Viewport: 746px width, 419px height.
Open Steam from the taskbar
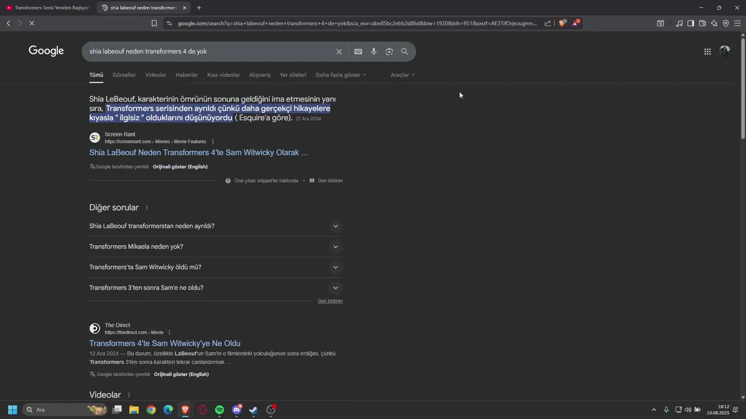pyautogui.click(x=254, y=410)
